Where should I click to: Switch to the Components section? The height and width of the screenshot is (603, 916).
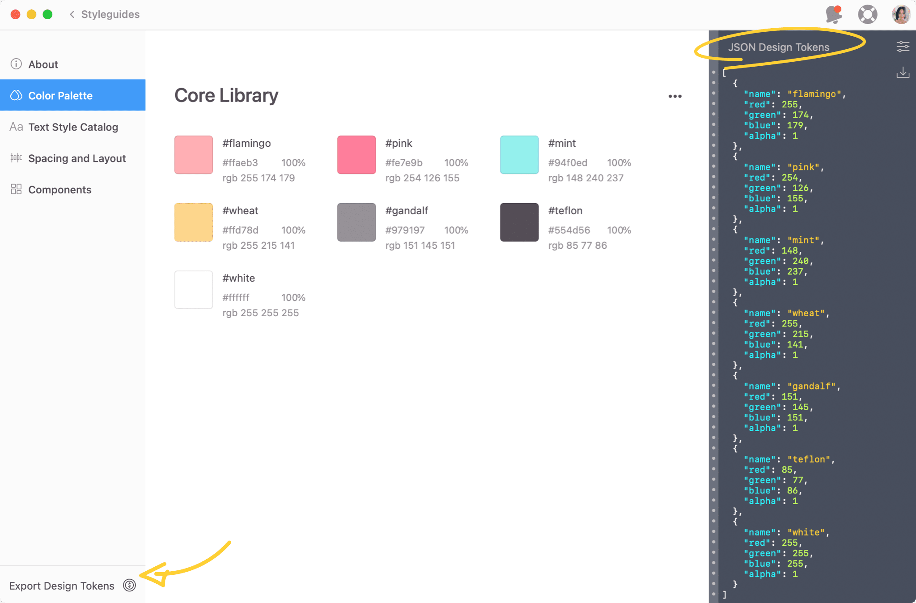point(60,189)
